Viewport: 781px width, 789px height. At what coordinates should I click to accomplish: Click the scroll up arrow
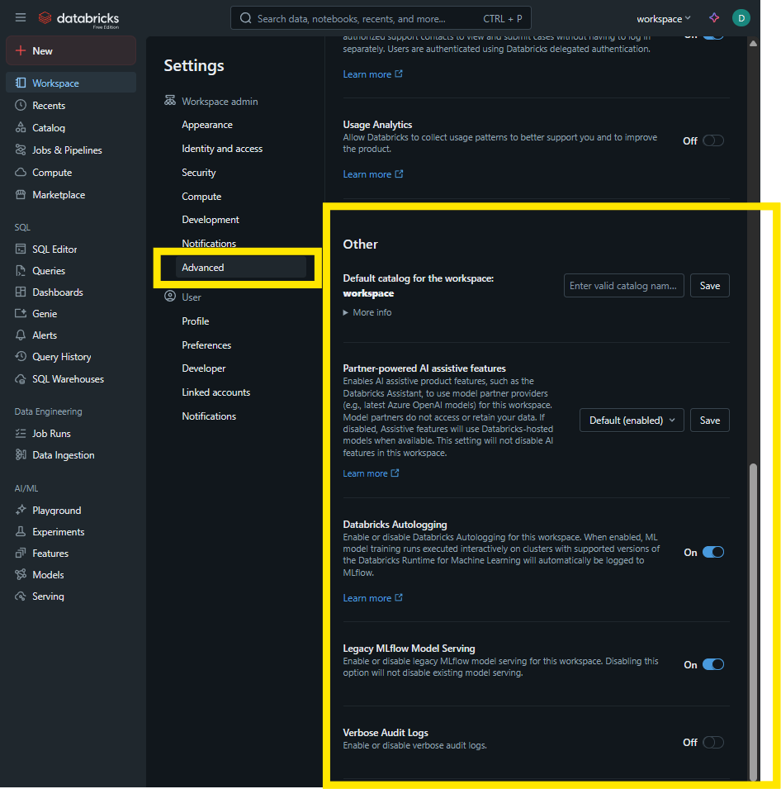click(753, 43)
